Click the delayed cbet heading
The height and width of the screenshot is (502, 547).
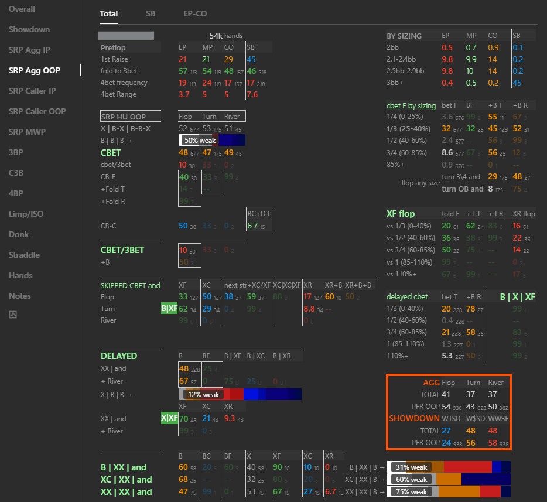[x=407, y=297]
